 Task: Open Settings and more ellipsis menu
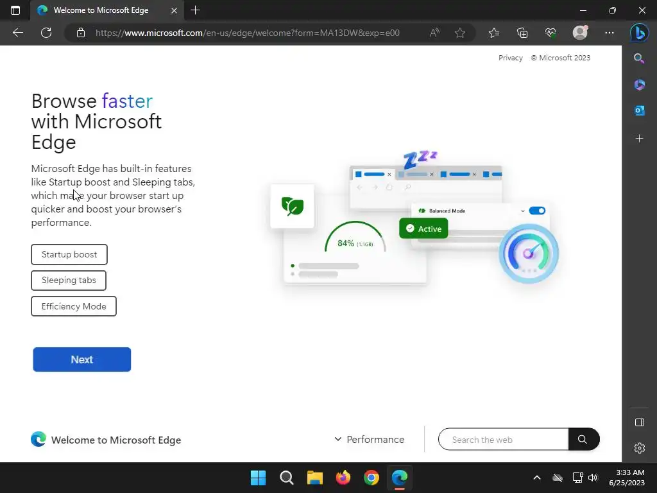(610, 33)
